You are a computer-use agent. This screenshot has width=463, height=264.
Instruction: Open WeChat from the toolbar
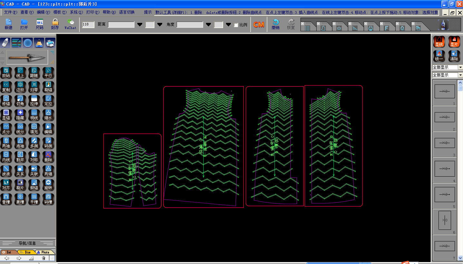(x=70, y=24)
